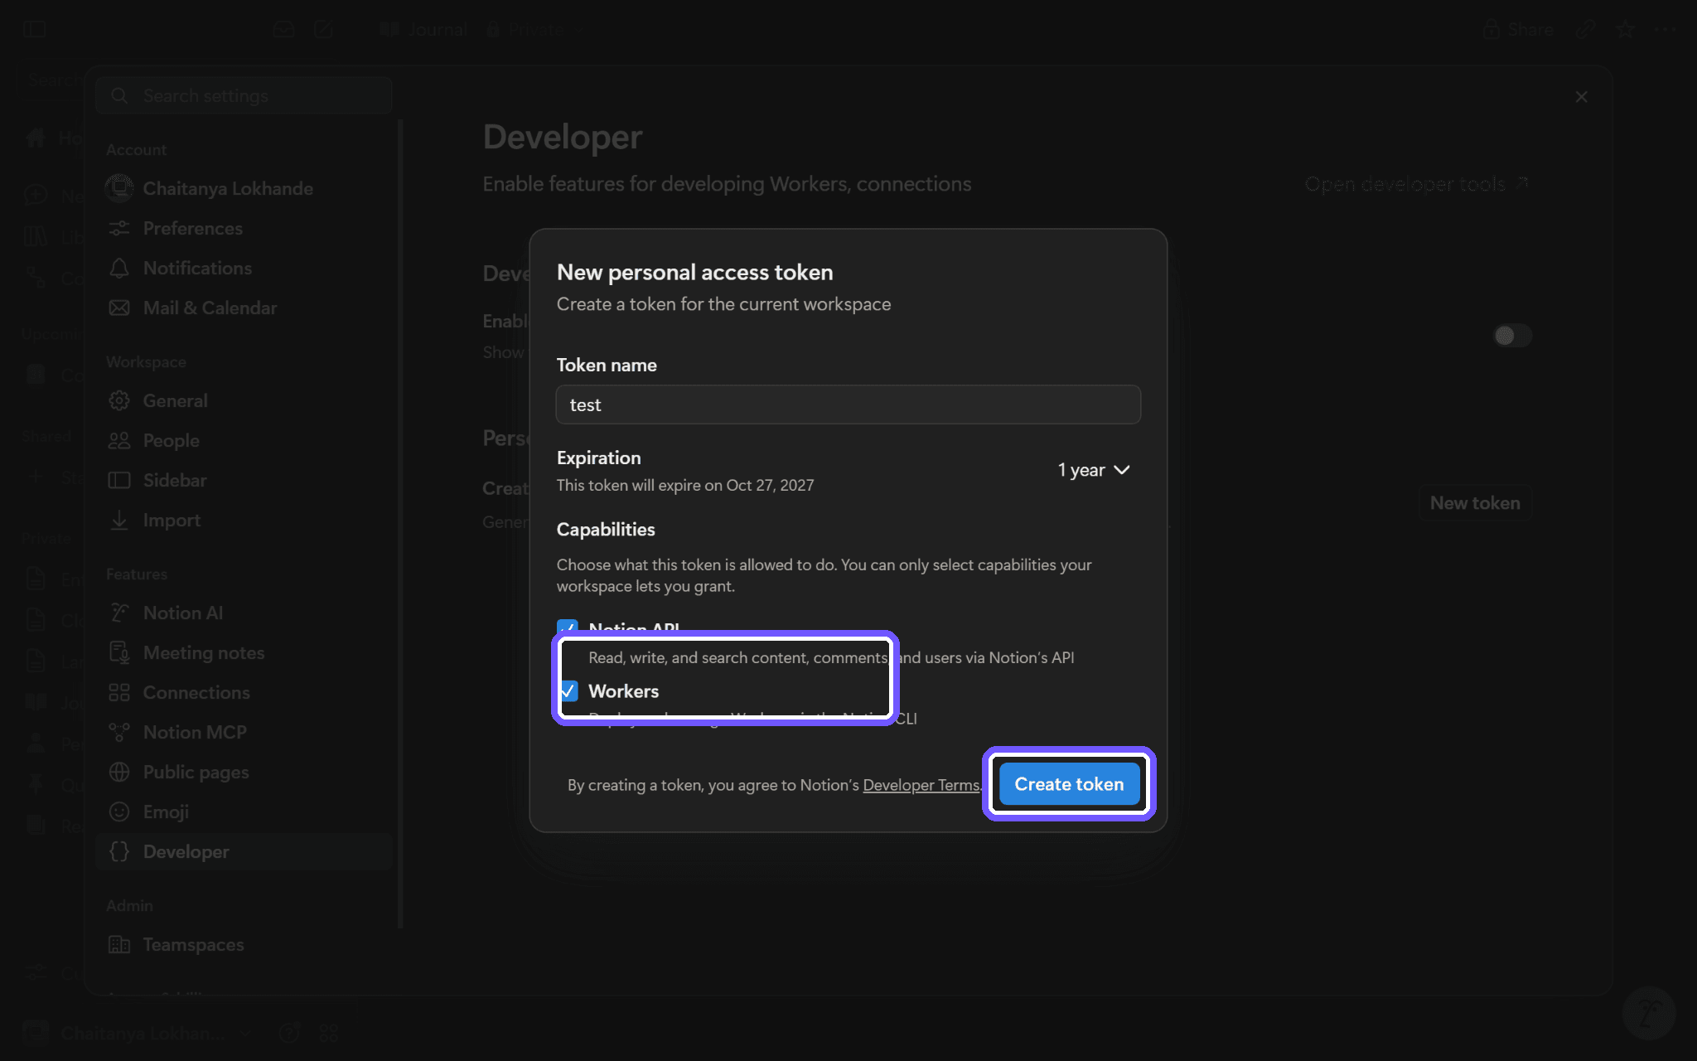Screen dimensions: 1697x1061
Task: Click the Private lock breadcrumb
Action: click(526, 30)
